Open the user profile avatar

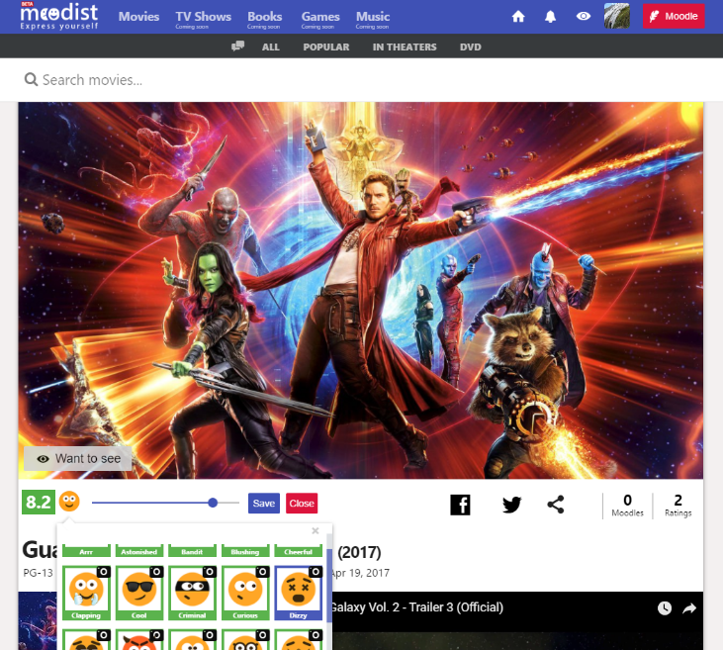click(617, 16)
